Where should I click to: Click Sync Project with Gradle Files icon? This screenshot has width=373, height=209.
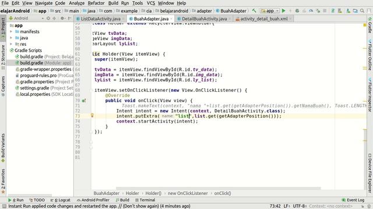333,10
